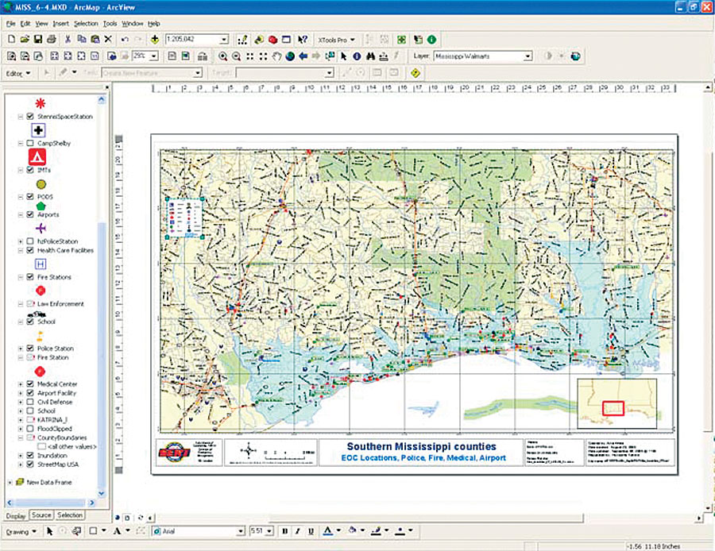715x551 pixels.
Task: Undo the last action
Action: pyautogui.click(x=125, y=40)
